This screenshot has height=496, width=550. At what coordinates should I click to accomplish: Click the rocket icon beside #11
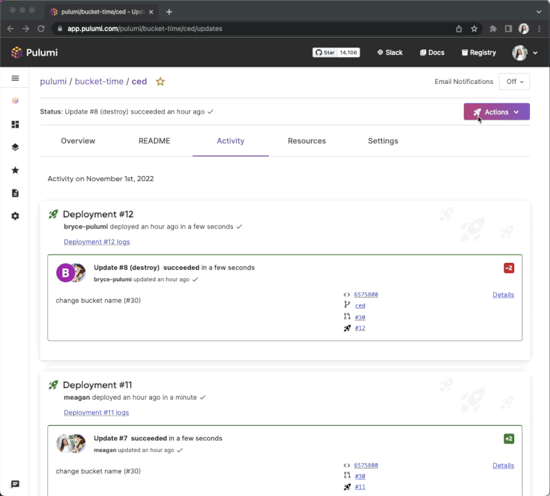coord(346,487)
